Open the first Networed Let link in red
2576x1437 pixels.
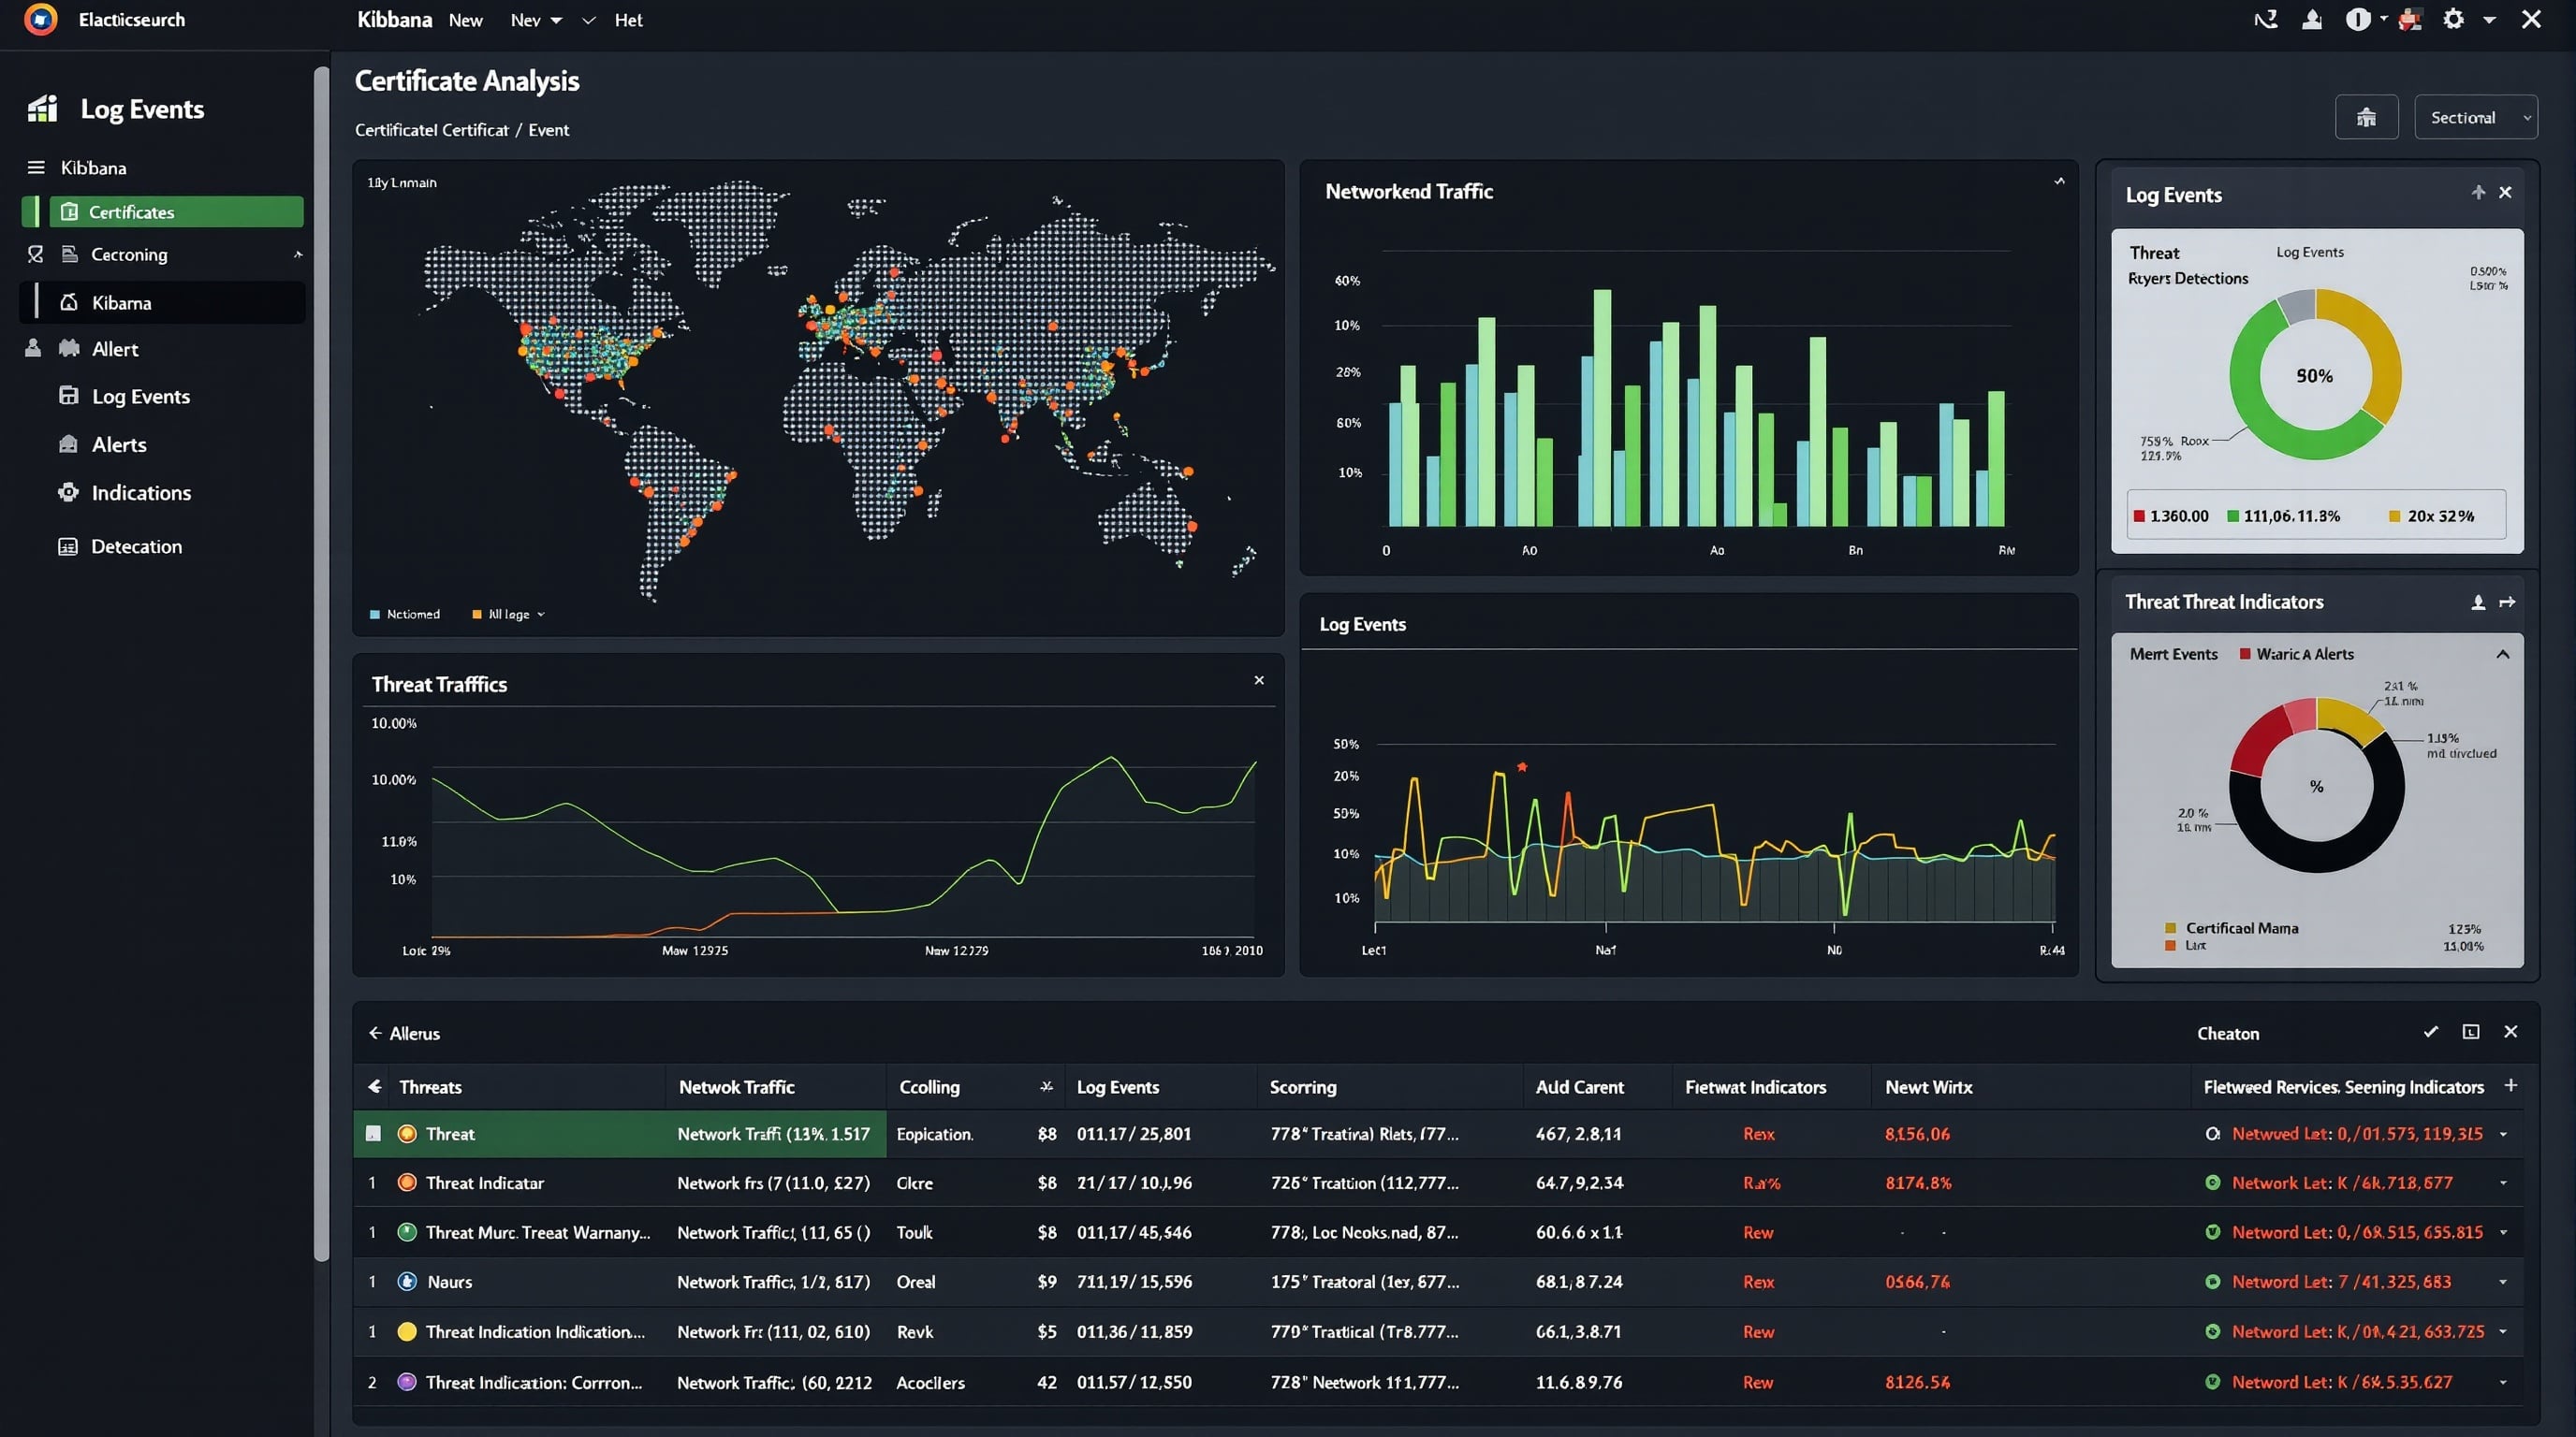(x=2360, y=1133)
